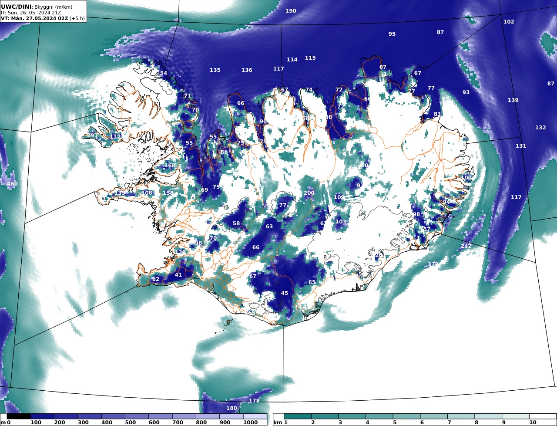Click the map value 180
The width and height of the screenshot is (557, 426).
[x=232, y=408]
